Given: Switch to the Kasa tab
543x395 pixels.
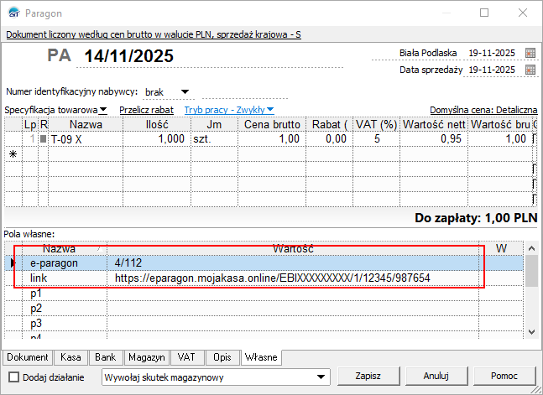Looking at the screenshot, I should coord(70,357).
